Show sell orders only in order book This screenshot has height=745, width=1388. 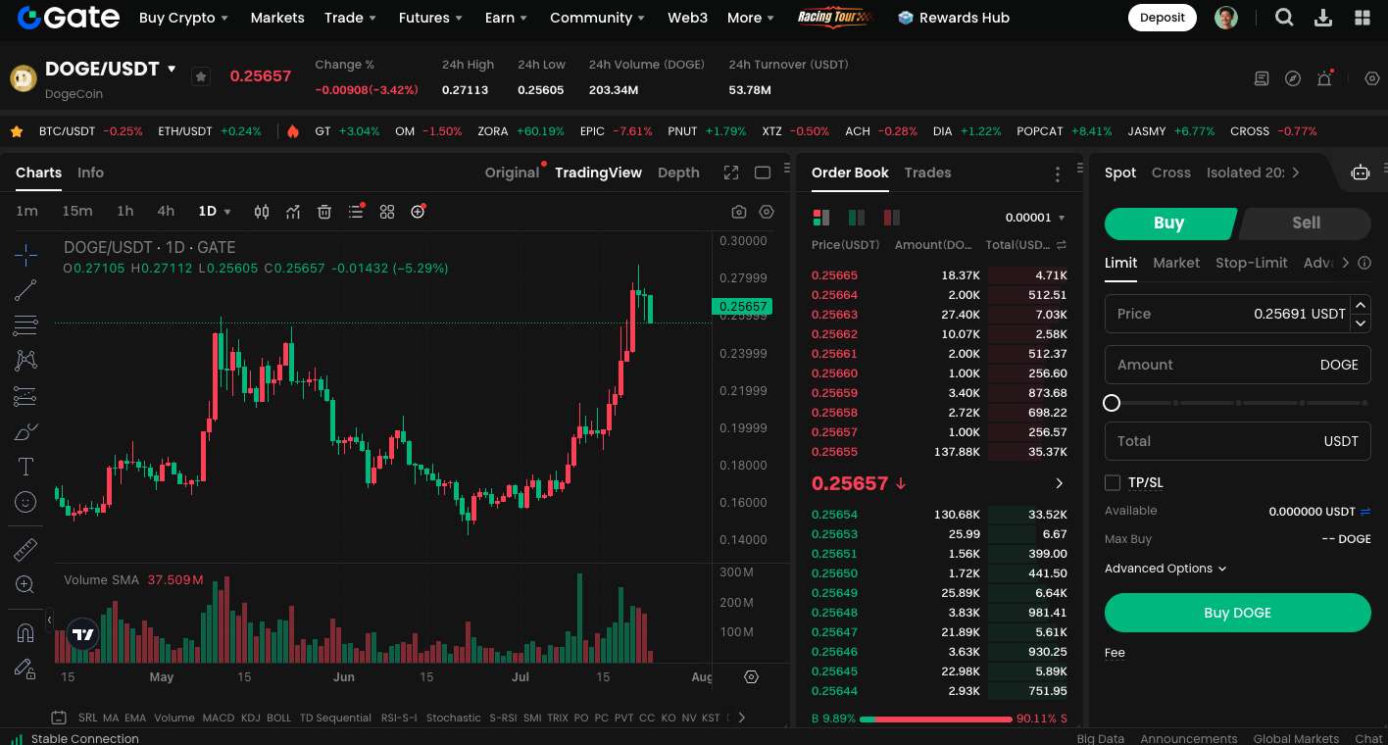coord(892,218)
